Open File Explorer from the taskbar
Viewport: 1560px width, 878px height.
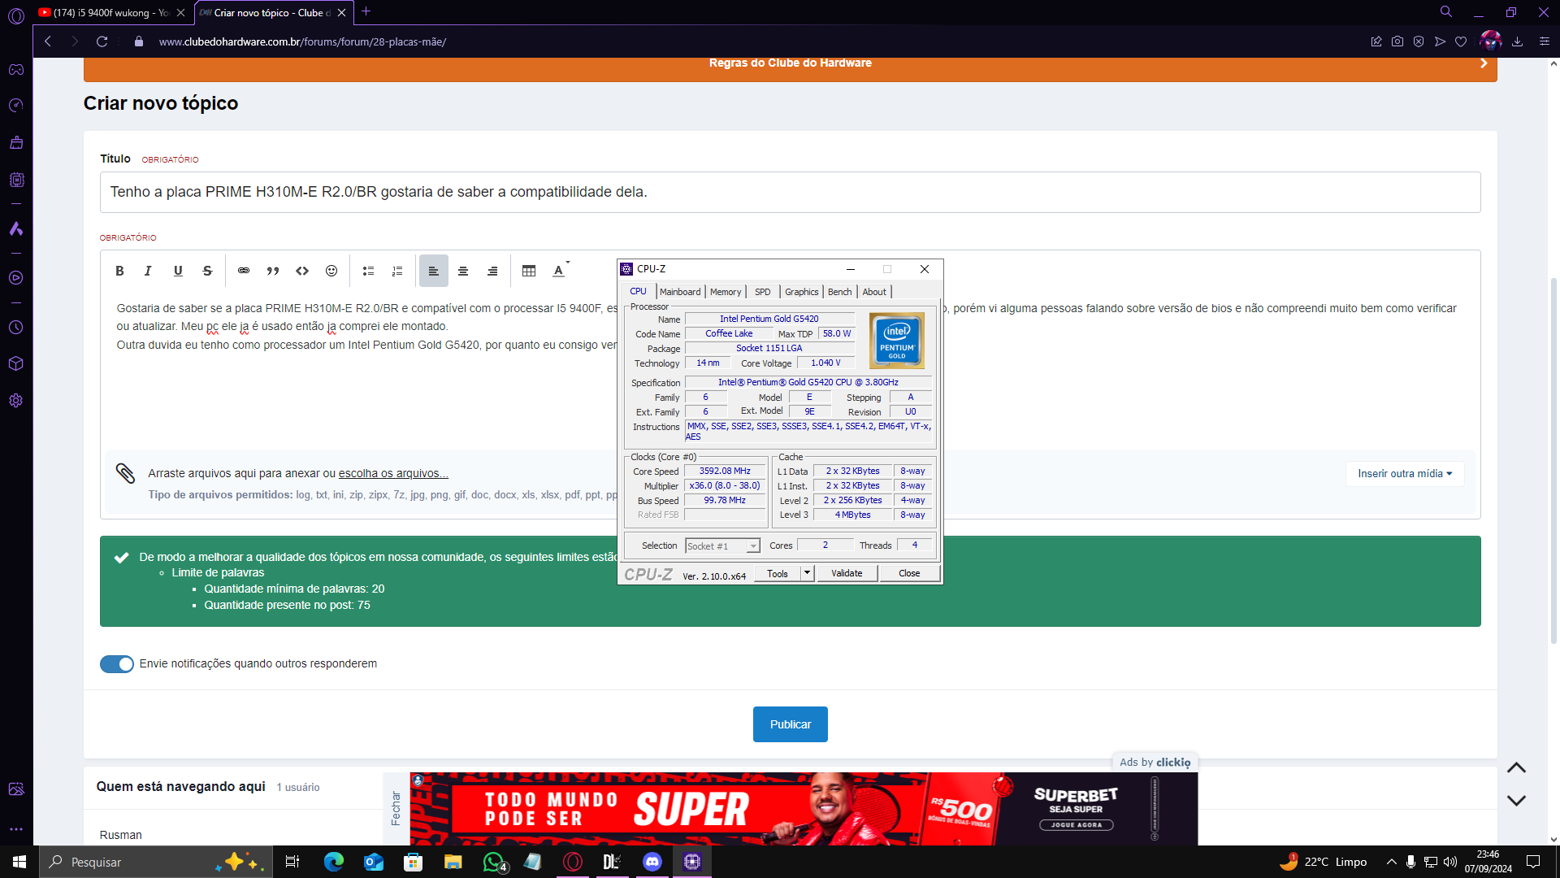point(453,862)
